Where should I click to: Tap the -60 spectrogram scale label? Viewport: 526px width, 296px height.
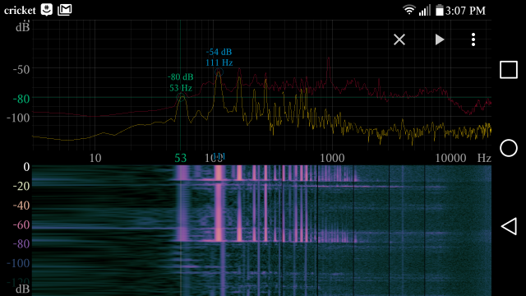click(x=21, y=224)
